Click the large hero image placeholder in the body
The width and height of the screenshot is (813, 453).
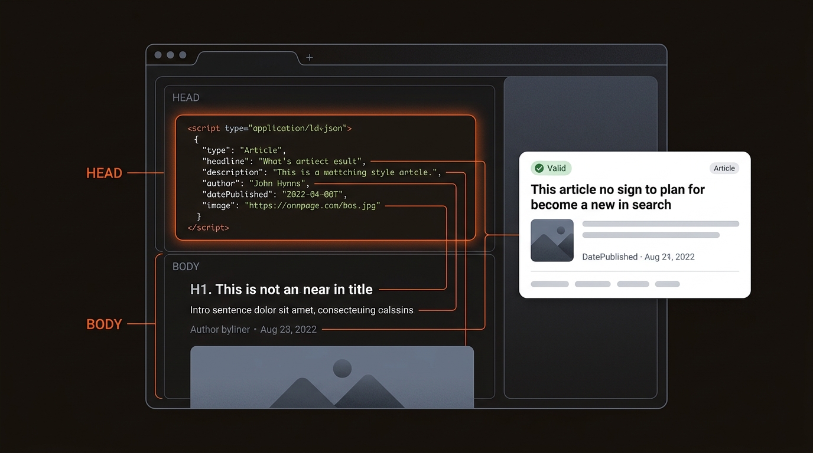pos(332,377)
